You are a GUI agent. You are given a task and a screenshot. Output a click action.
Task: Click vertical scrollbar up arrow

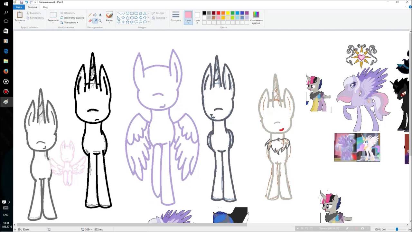(x=410, y=31)
